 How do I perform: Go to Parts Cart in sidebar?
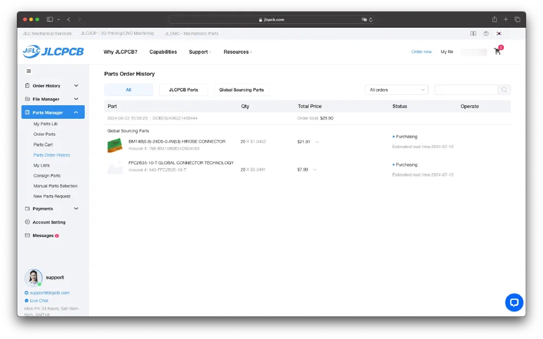coord(43,145)
